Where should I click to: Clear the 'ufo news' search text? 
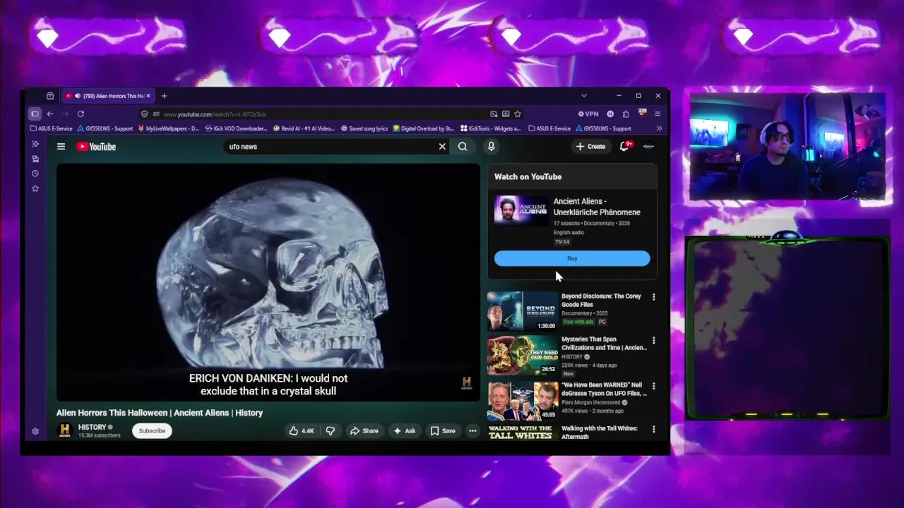tap(442, 147)
